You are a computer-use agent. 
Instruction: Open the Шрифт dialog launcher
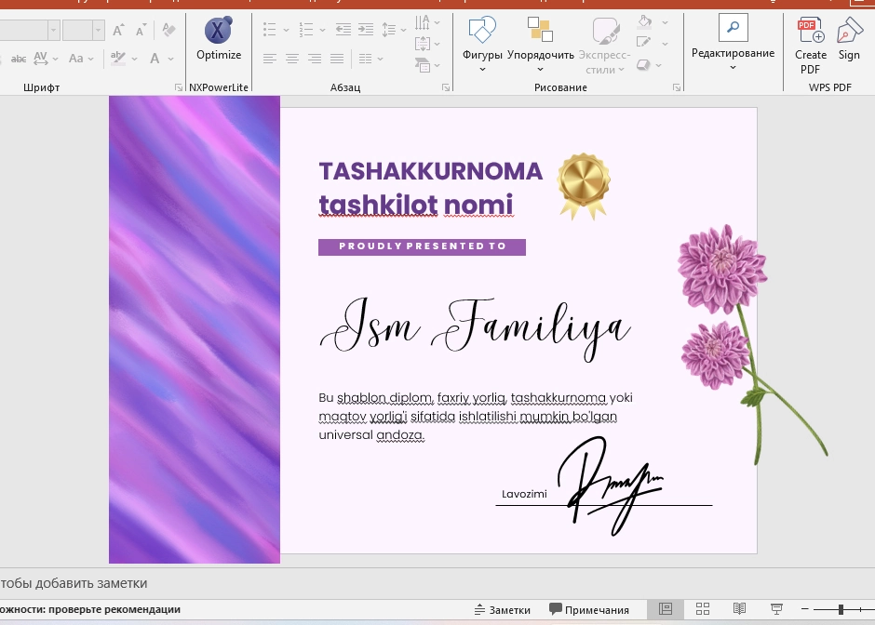178,87
